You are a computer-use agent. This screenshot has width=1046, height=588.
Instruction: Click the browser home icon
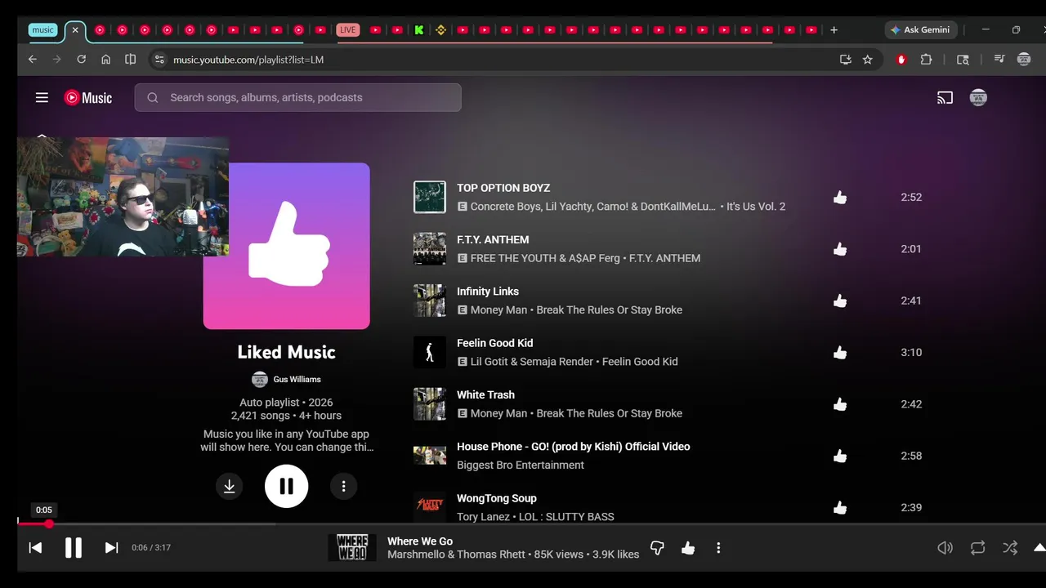[105, 60]
